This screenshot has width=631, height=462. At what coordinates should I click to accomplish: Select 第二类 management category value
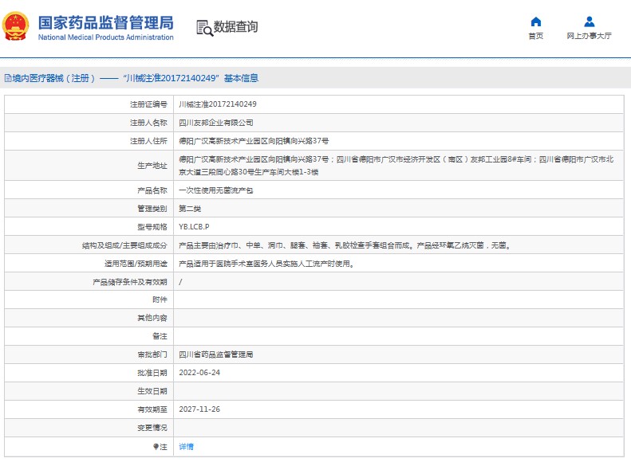tap(190, 209)
